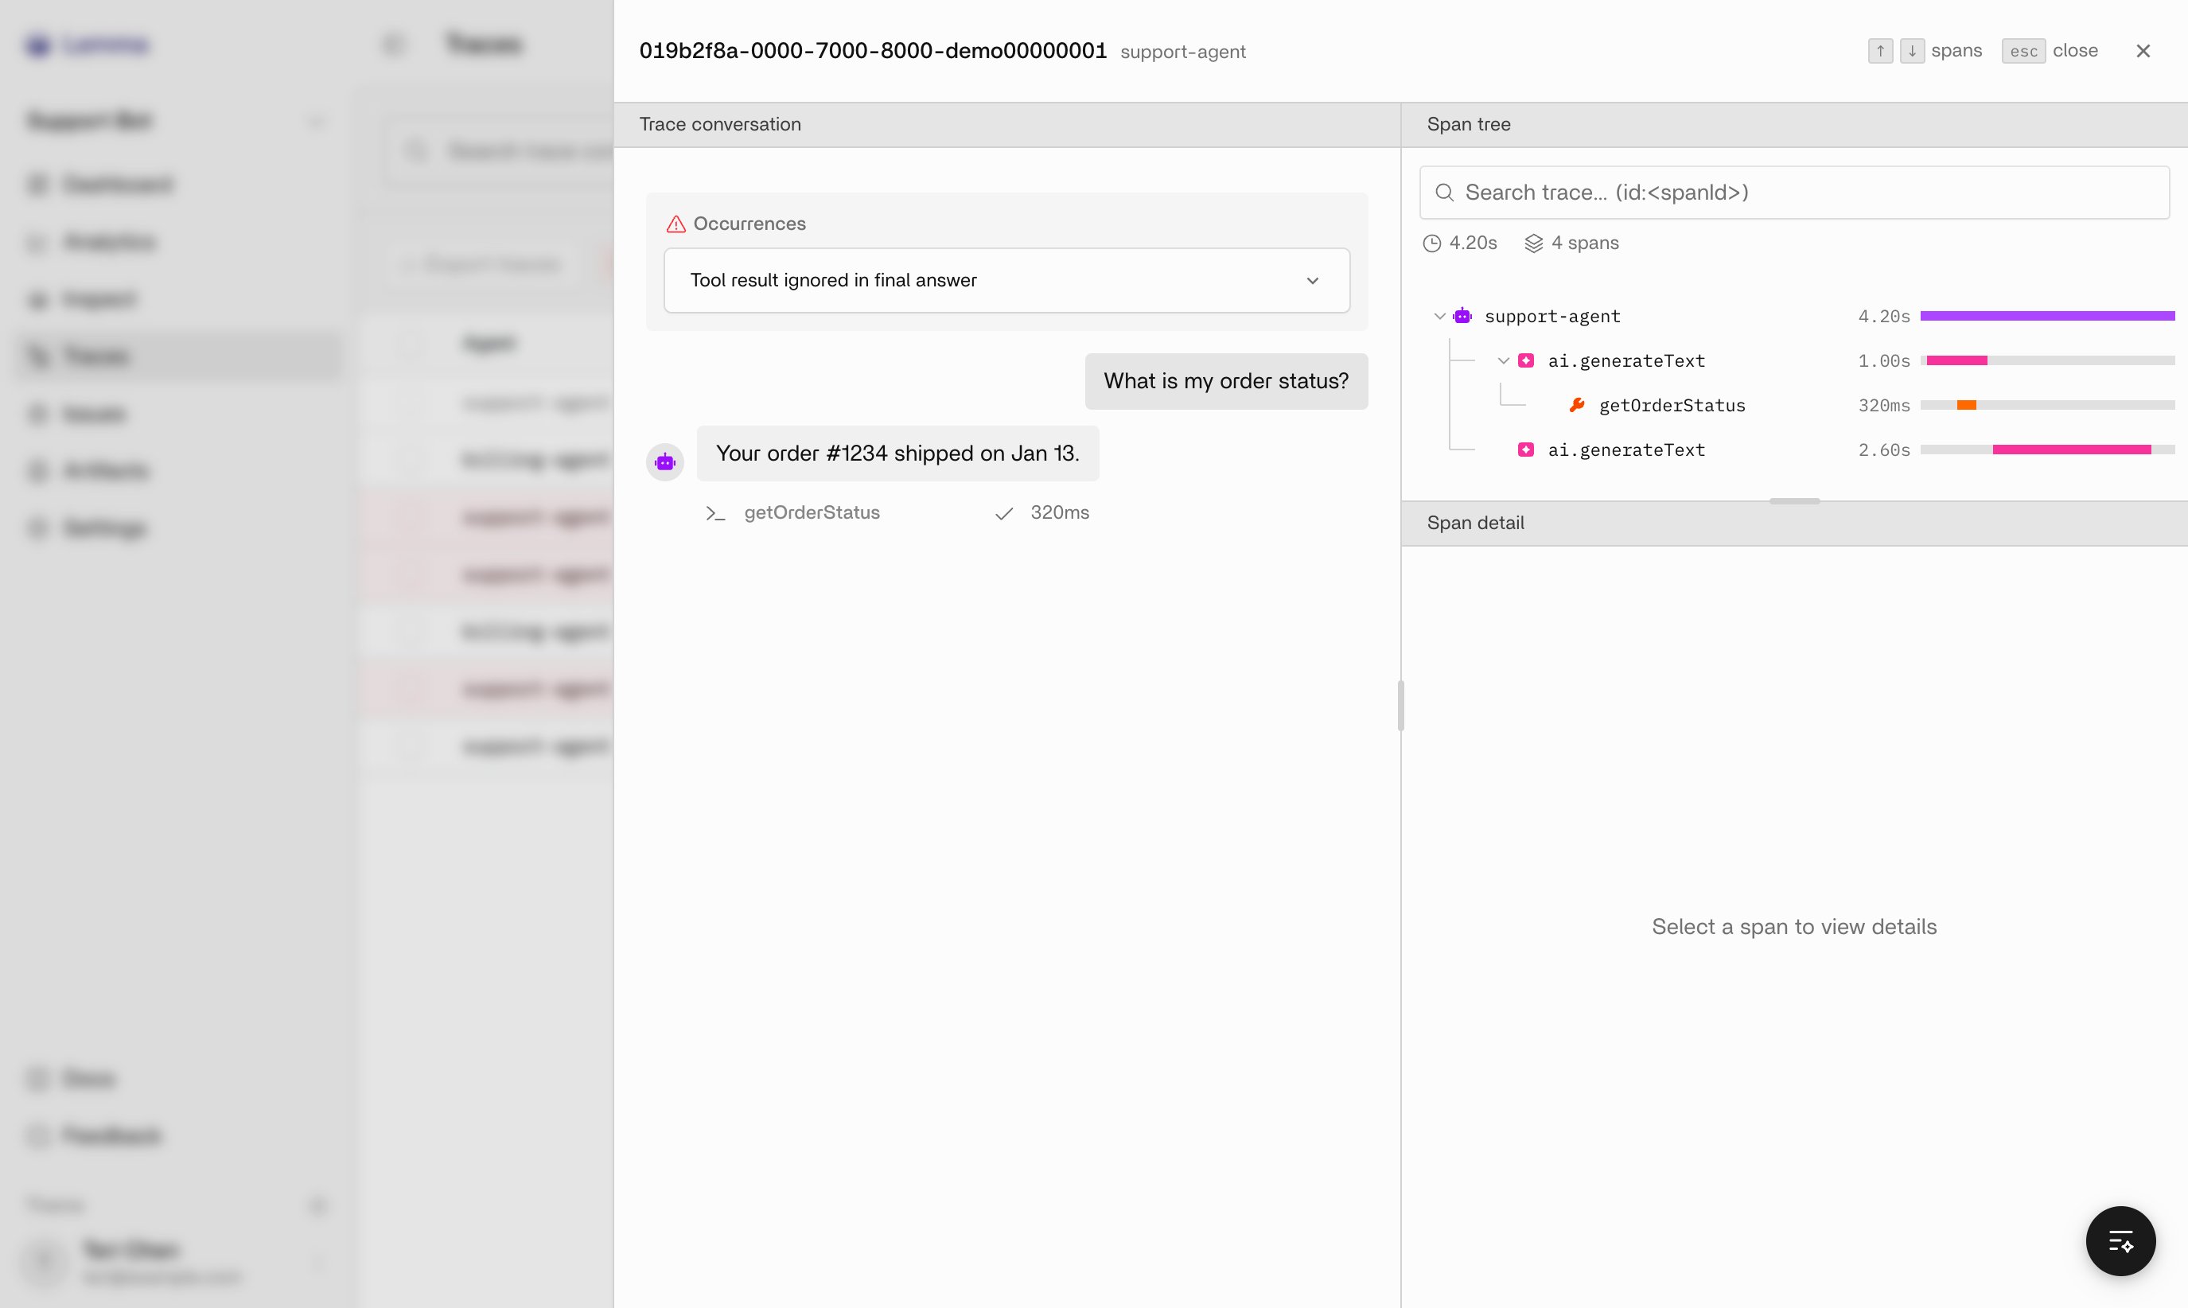The image size is (2188, 1308).
Task: Click the pink LLM icon of 1.00s span
Action: click(x=1526, y=360)
